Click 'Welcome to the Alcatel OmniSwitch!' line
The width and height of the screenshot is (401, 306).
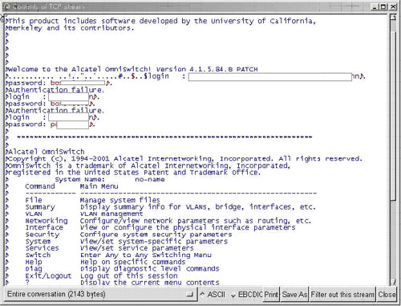tap(132, 69)
